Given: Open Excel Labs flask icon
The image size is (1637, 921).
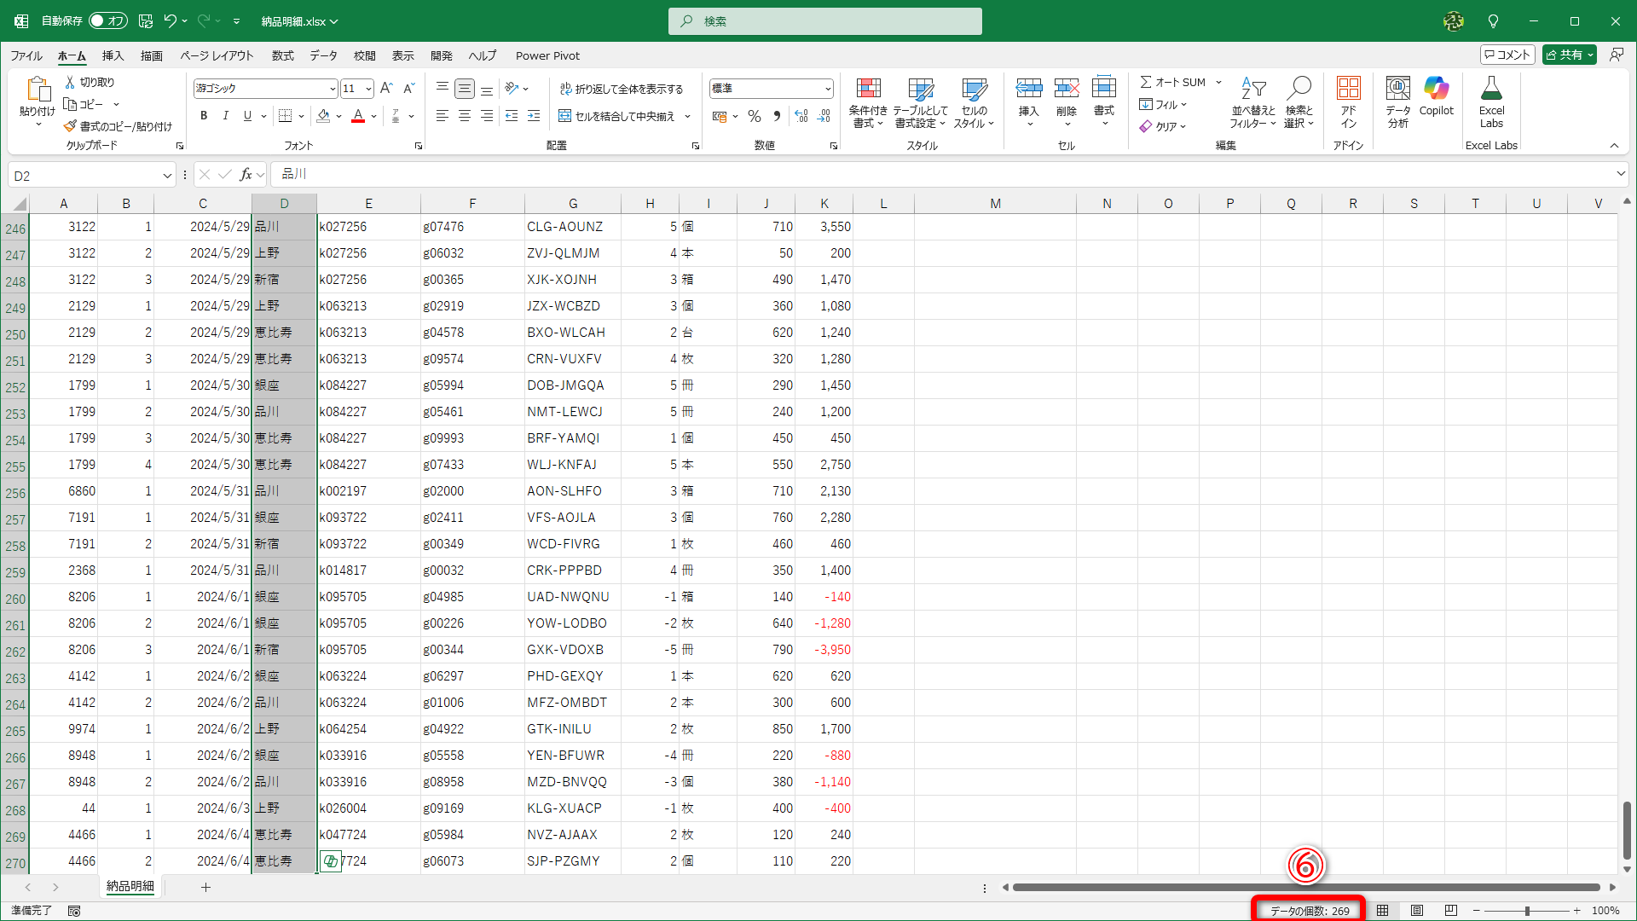Looking at the screenshot, I should coord(1491,89).
